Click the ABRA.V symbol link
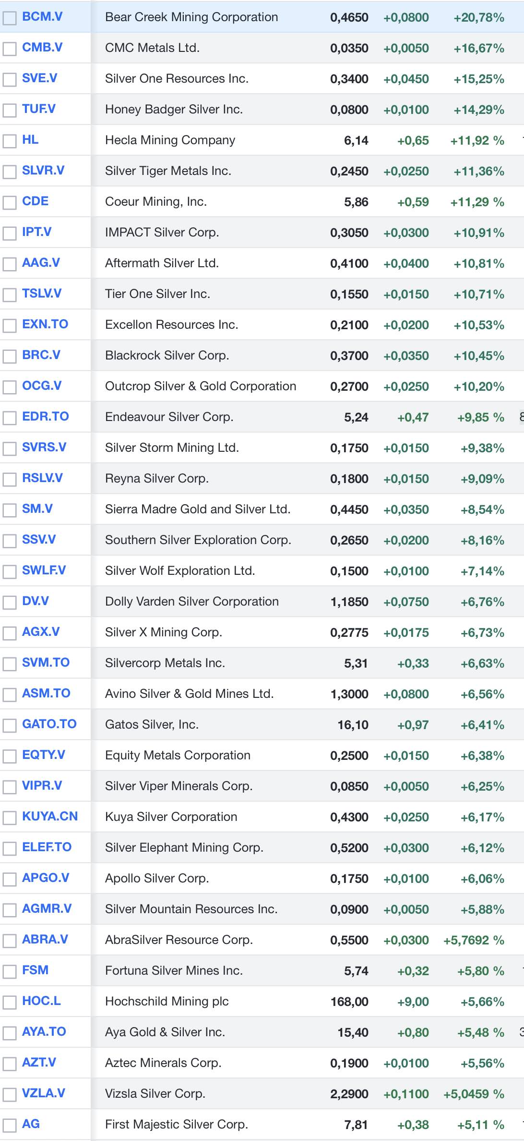 45,940
